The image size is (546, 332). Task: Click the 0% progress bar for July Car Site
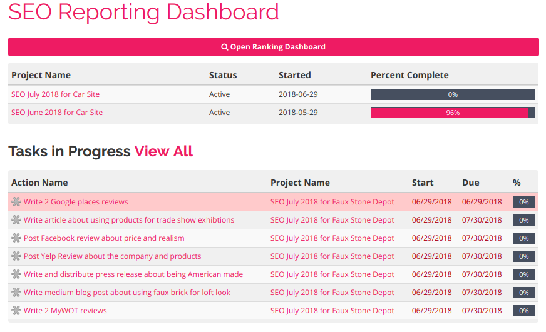pos(453,94)
